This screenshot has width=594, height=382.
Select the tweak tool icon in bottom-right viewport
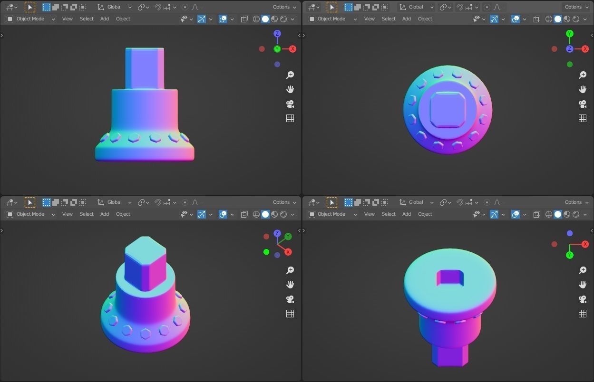coord(332,202)
